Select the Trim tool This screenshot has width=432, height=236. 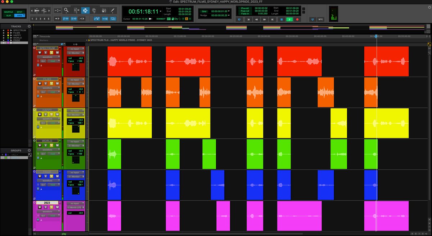76,10
